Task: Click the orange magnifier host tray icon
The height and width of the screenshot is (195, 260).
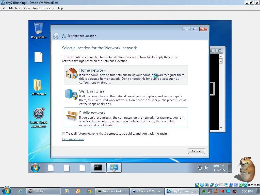Action: pos(216,191)
